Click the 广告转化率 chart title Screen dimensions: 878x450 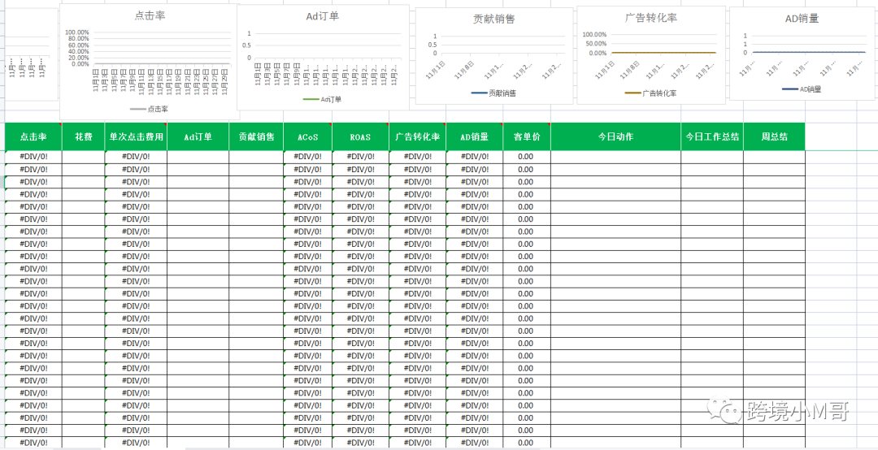(650, 18)
